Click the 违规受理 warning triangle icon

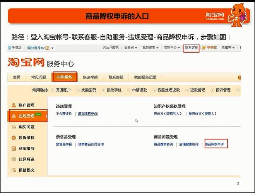[x=14, y=116]
